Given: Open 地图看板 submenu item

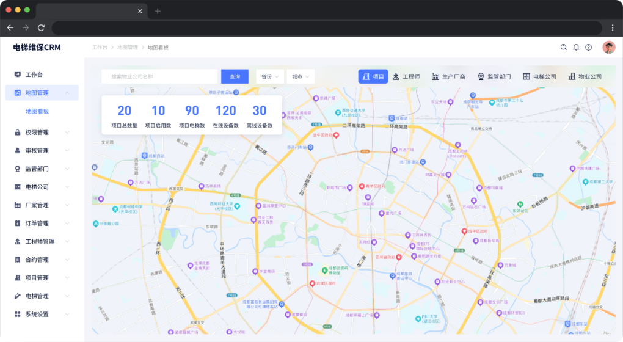Looking at the screenshot, I should coord(37,111).
